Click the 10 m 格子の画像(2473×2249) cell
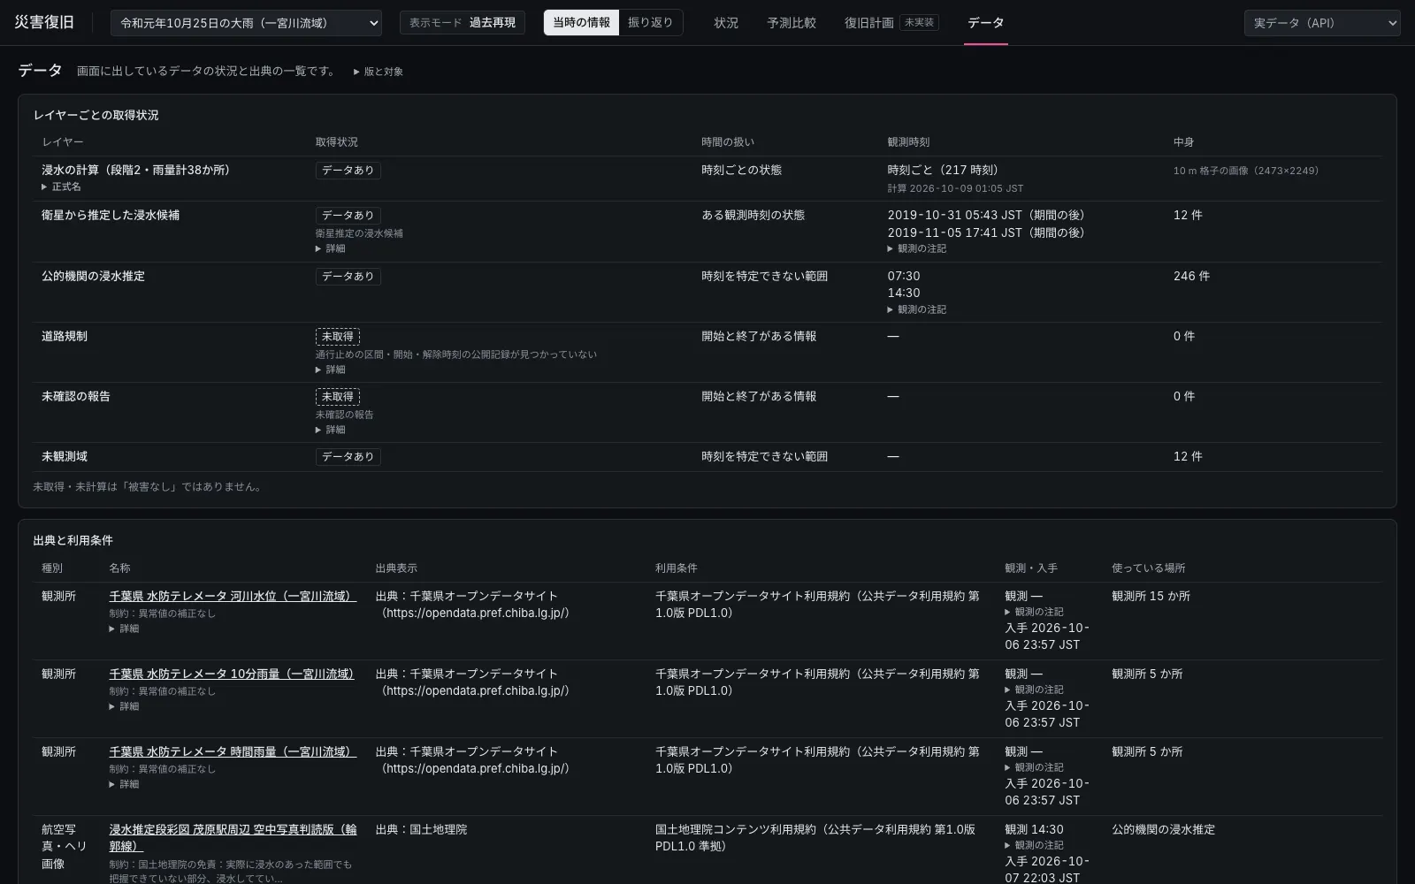The width and height of the screenshot is (1415, 884). point(1246,171)
